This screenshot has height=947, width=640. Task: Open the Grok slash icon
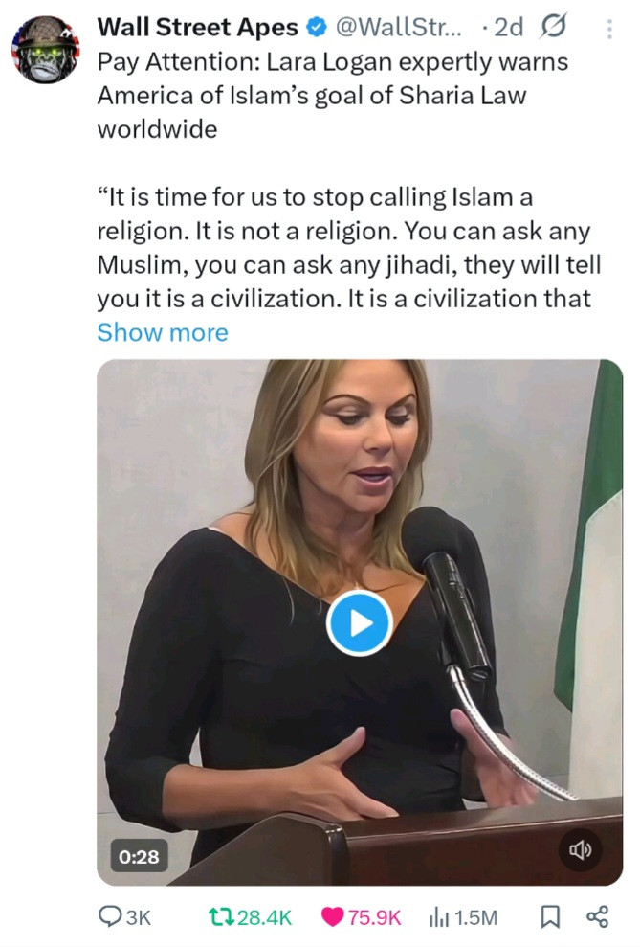pyautogui.click(x=553, y=27)
